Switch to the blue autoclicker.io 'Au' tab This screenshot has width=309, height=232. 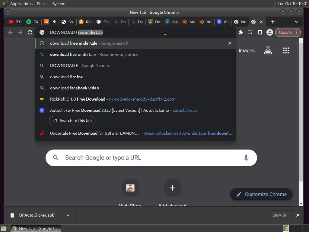tap(223, 22)
